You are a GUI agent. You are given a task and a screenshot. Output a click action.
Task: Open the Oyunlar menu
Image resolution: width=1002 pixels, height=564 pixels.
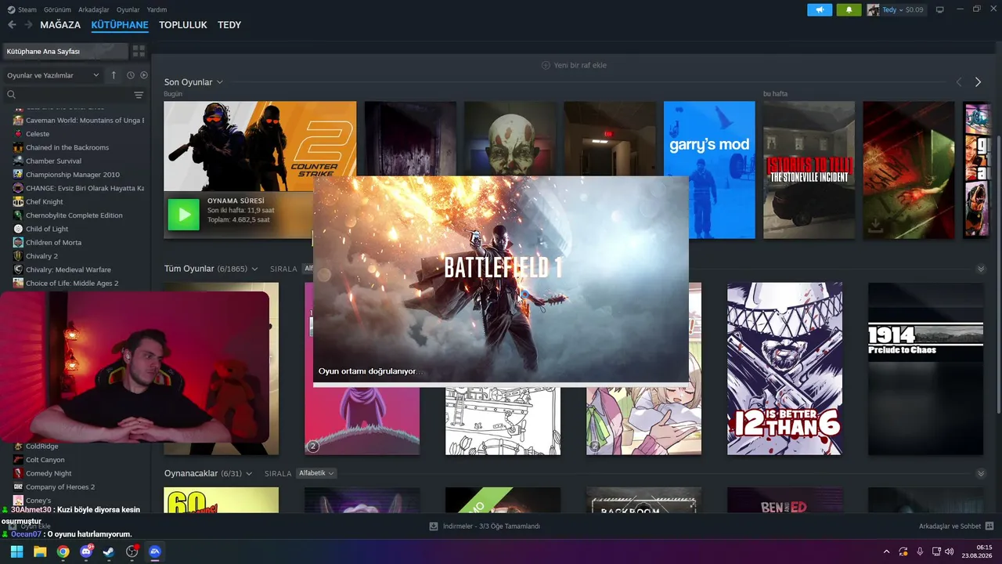tap(128, 9)
